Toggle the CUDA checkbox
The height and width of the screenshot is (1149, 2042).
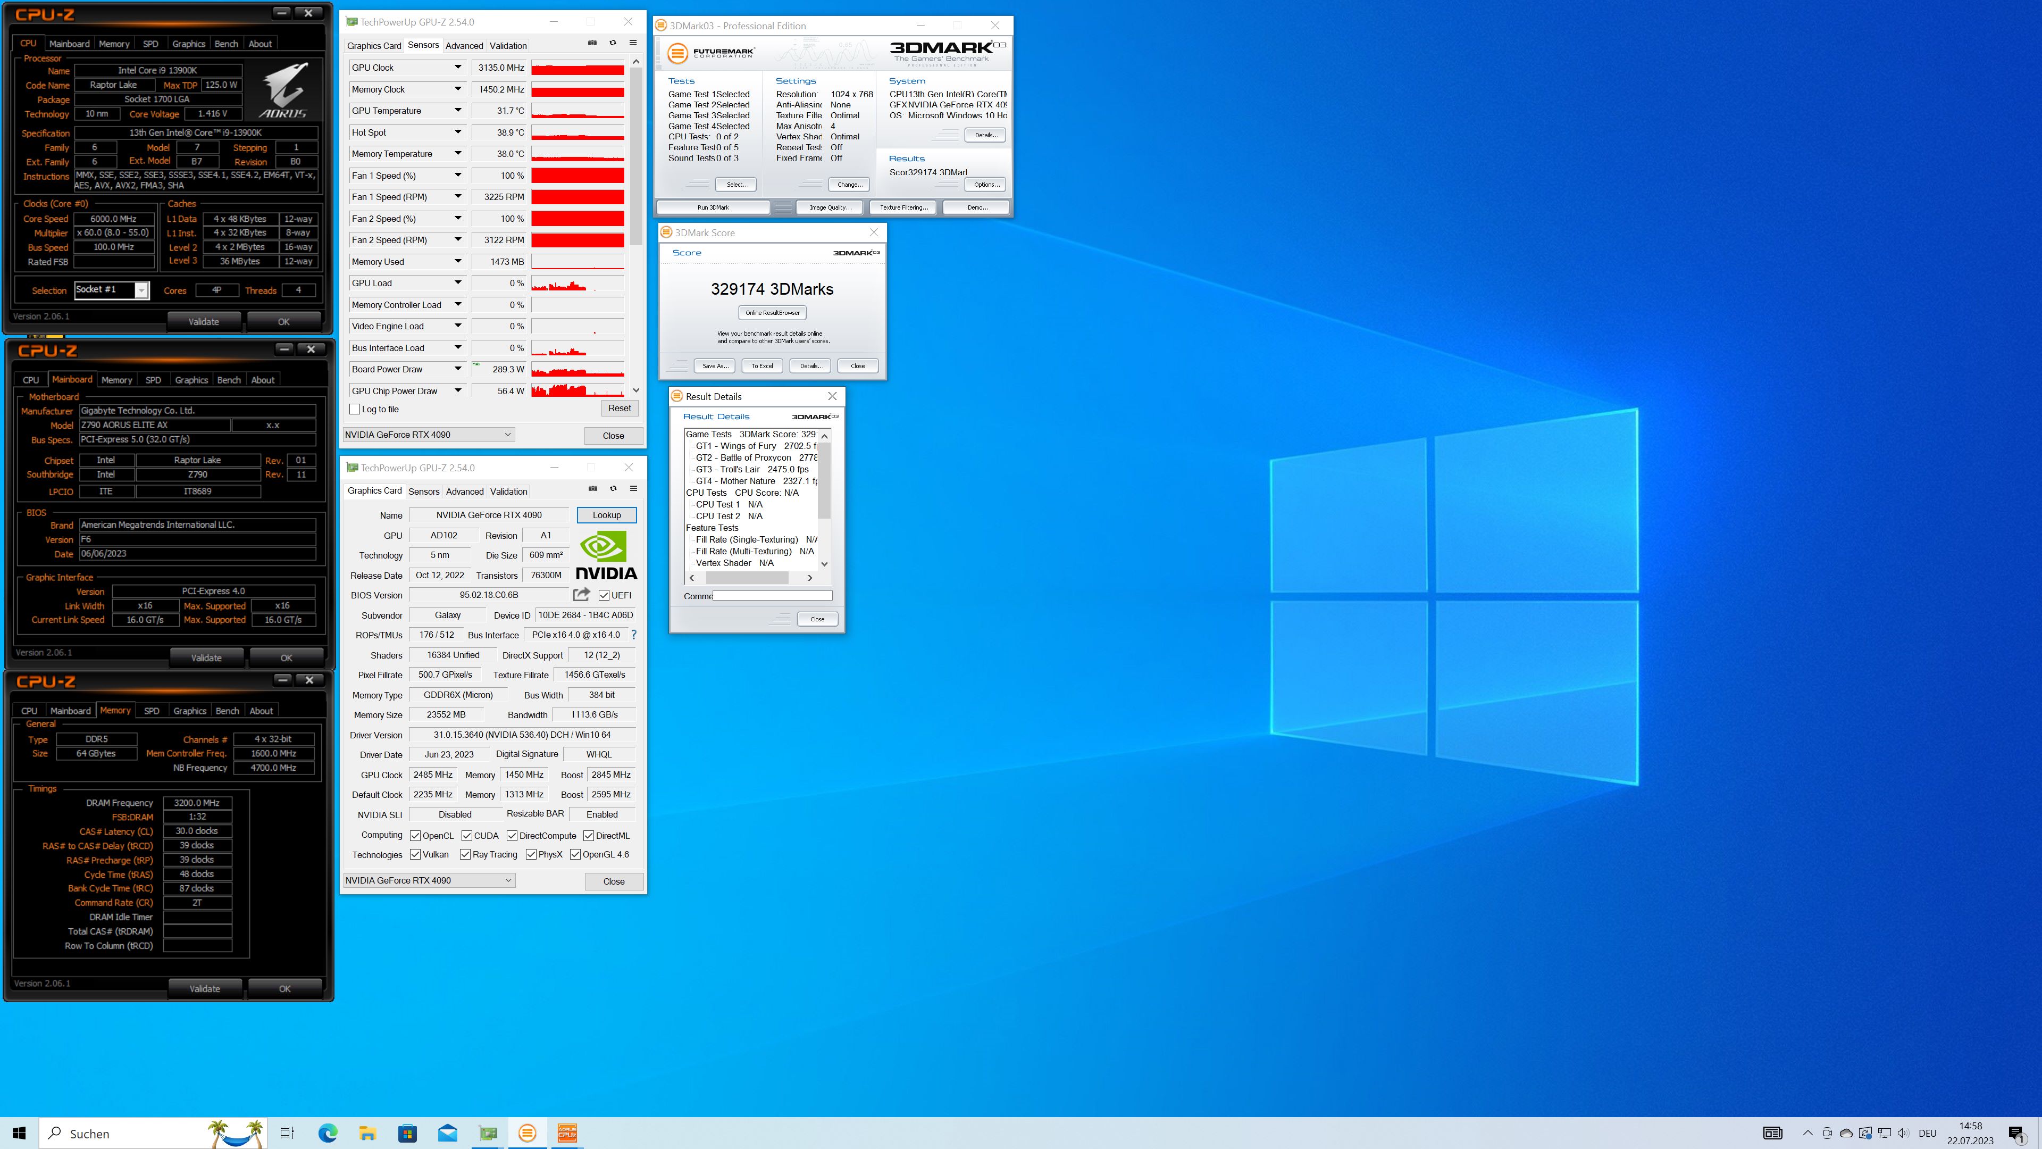467,835
